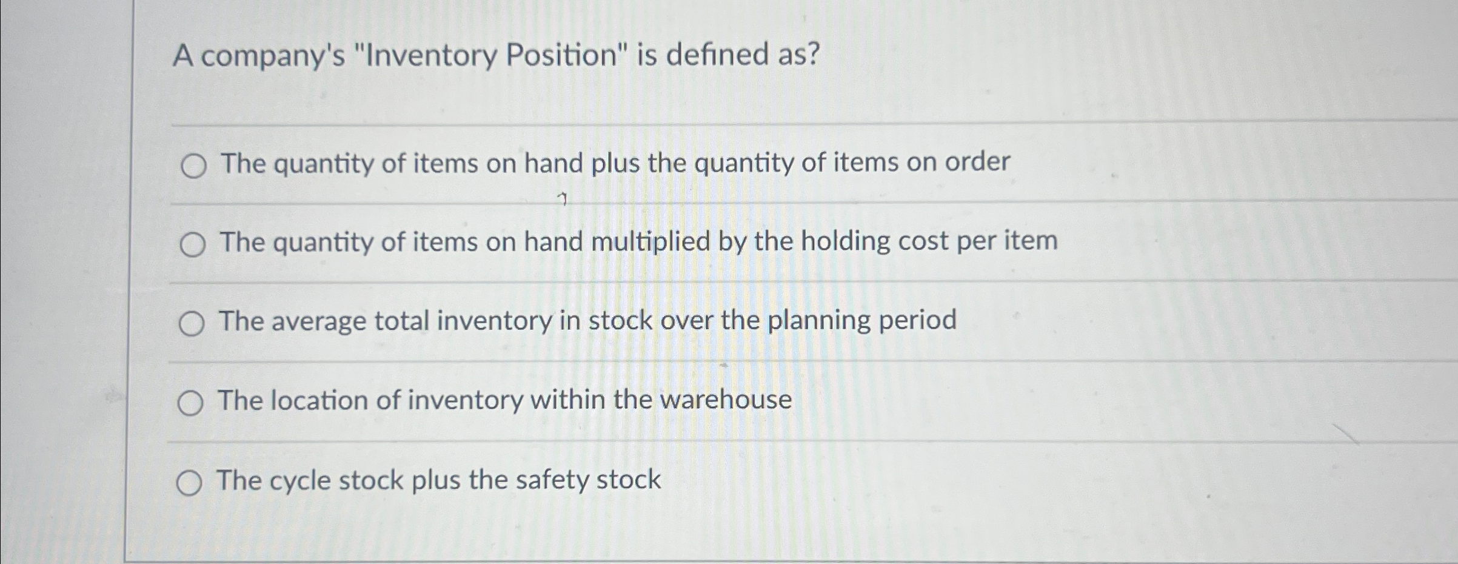Click the answer about the warehouse location
The image size is (1458, 564).
pyautogui.click(x=503, y=400)
